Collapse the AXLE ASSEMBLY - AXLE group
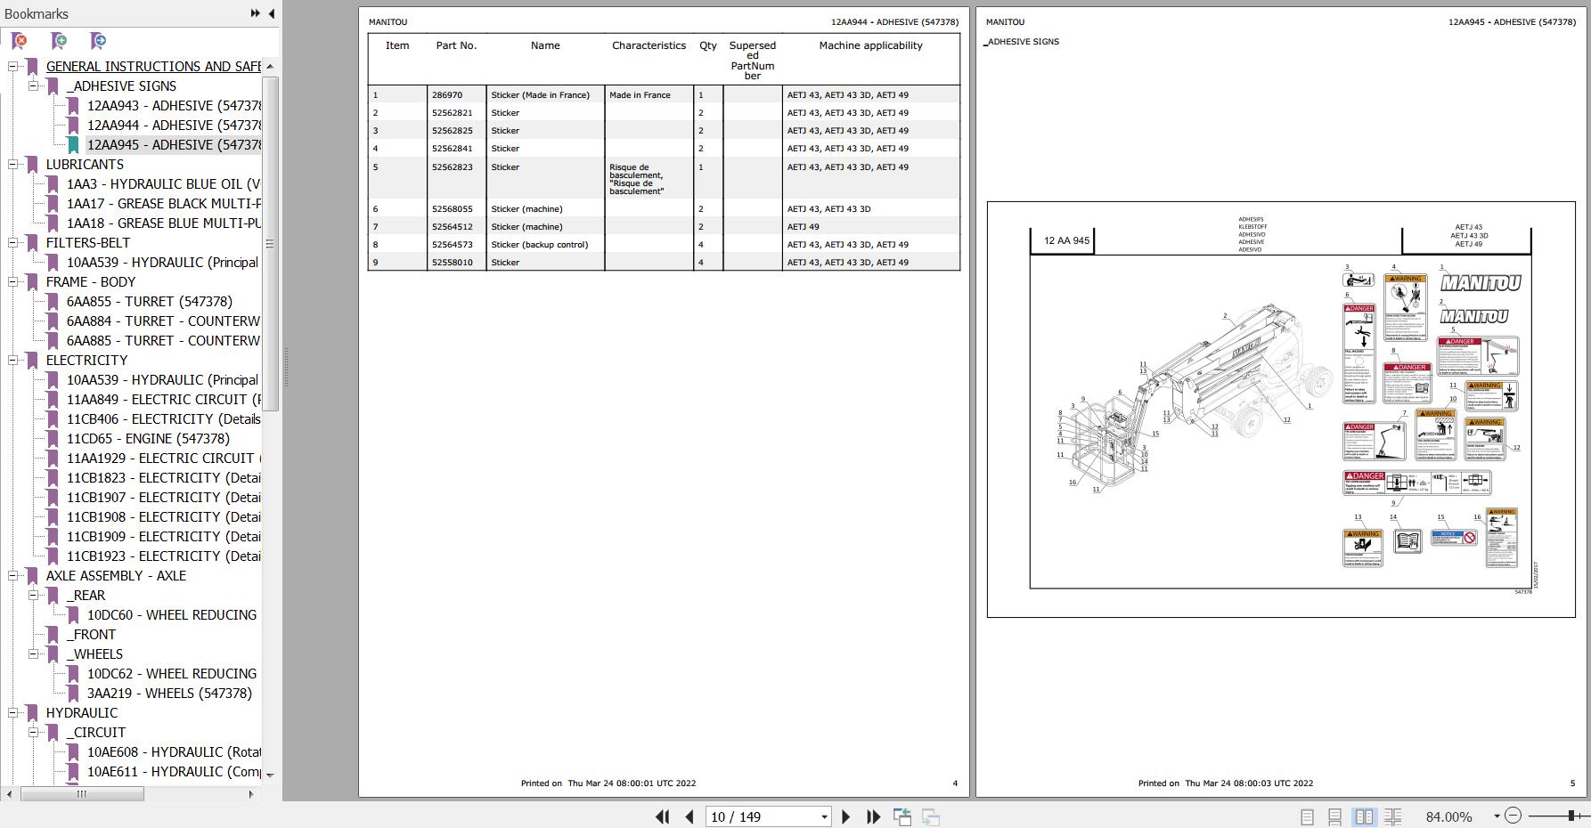This screenshot has height=828, width=1591. tap(12, 576)
